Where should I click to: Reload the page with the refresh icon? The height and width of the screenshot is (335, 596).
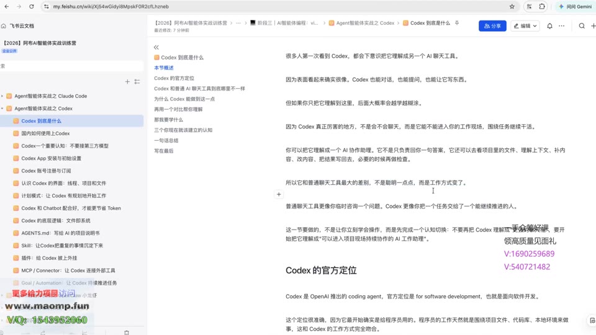[x=32, y=6]
